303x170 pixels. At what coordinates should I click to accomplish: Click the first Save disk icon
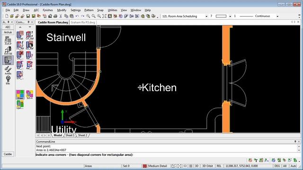point(28,16)
